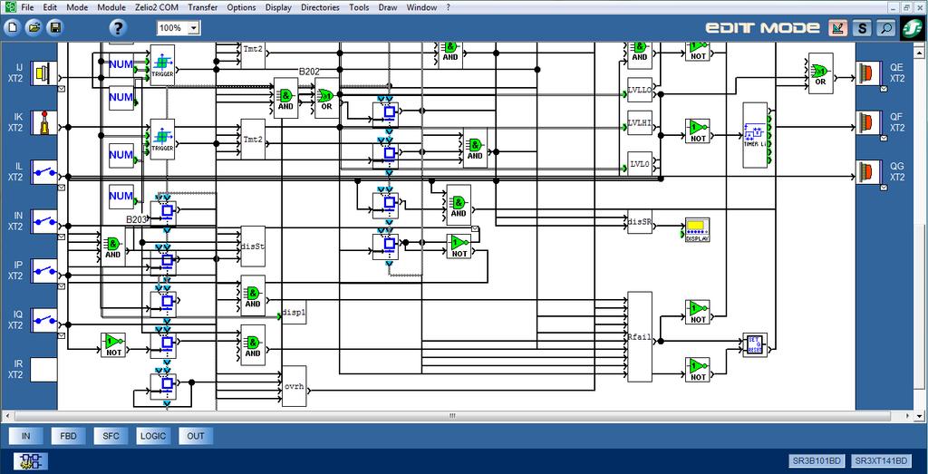928x474 pixels.
Task: Select the NOT block feeding TIMER LI
Action: [x=698, y=131]
